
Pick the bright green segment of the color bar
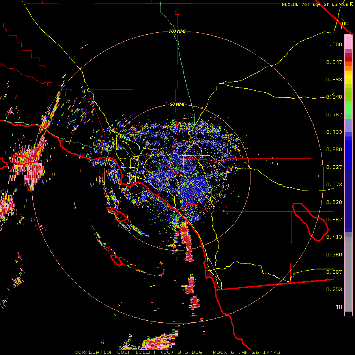pos(348,108)
